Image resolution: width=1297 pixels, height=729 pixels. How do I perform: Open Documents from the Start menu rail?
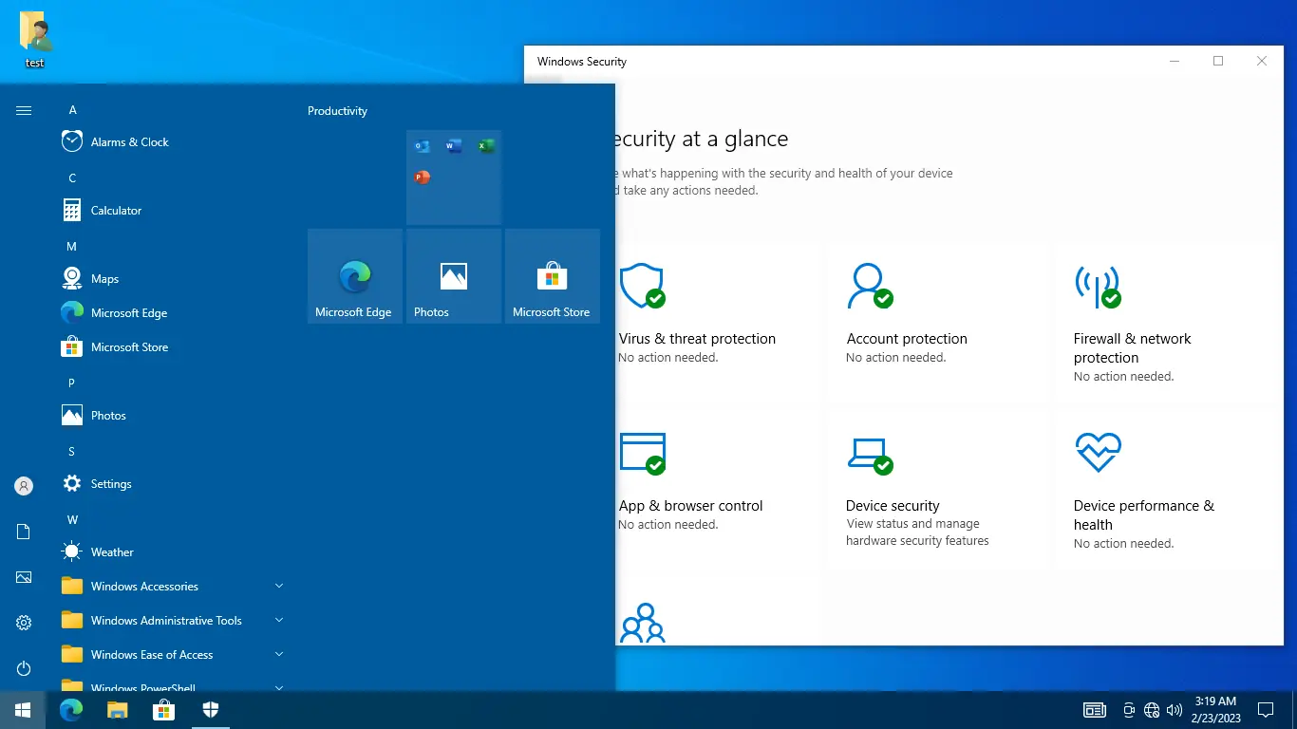pyautogui.click(x=24, y=532)
